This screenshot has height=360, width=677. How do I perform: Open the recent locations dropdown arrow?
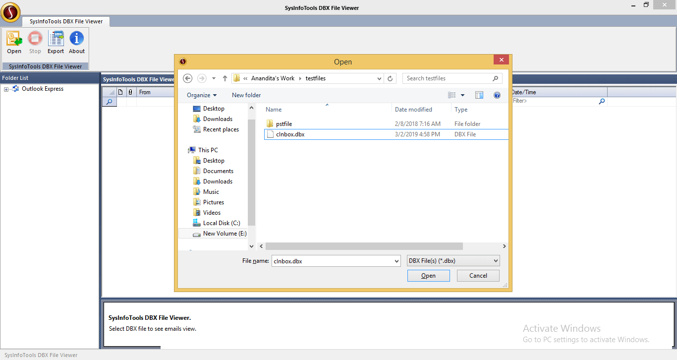pyautogui.click(x=214, y=78)
